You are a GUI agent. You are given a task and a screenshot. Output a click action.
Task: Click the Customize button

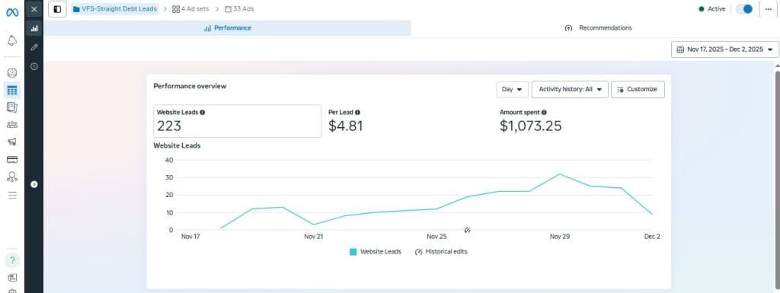tap(638, 89)
